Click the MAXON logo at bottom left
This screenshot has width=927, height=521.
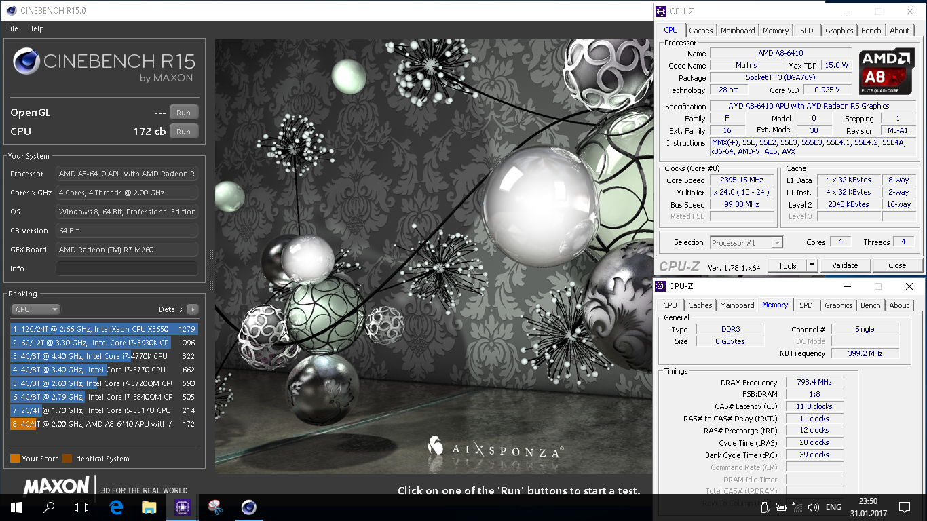56,486
